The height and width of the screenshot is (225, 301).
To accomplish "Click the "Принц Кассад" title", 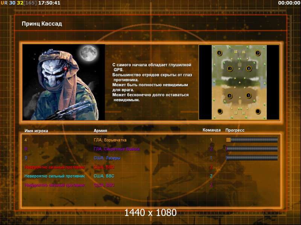I will (42, 24).
